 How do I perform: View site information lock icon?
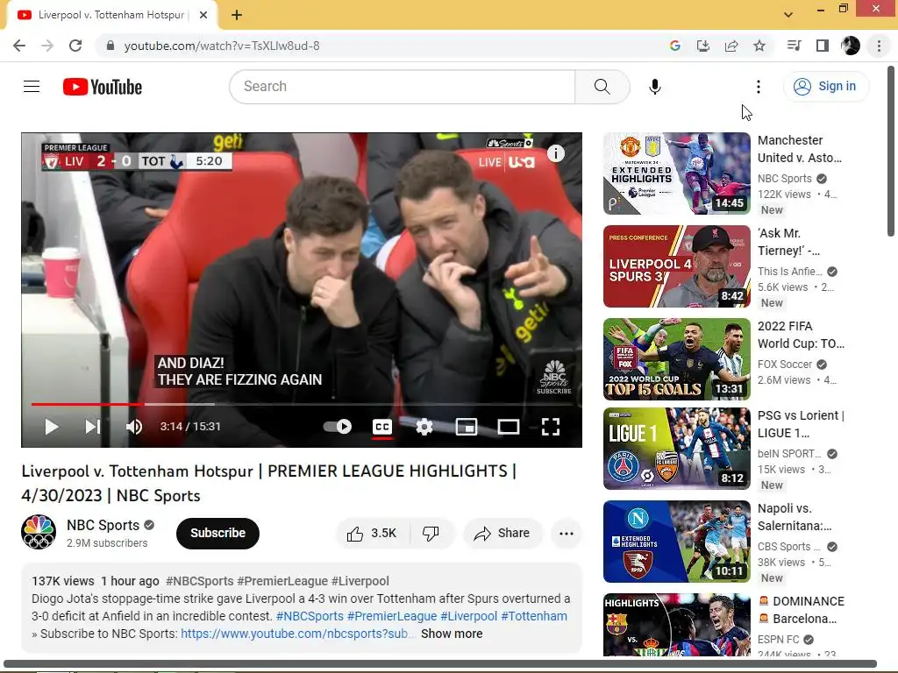110,46
